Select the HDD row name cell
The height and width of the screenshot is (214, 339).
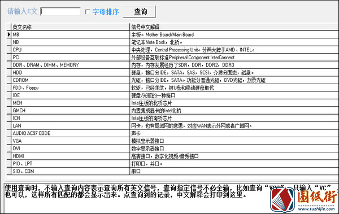tap(70, 73)
